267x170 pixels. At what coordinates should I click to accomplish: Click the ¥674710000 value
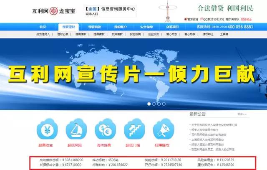coord(72,165)
